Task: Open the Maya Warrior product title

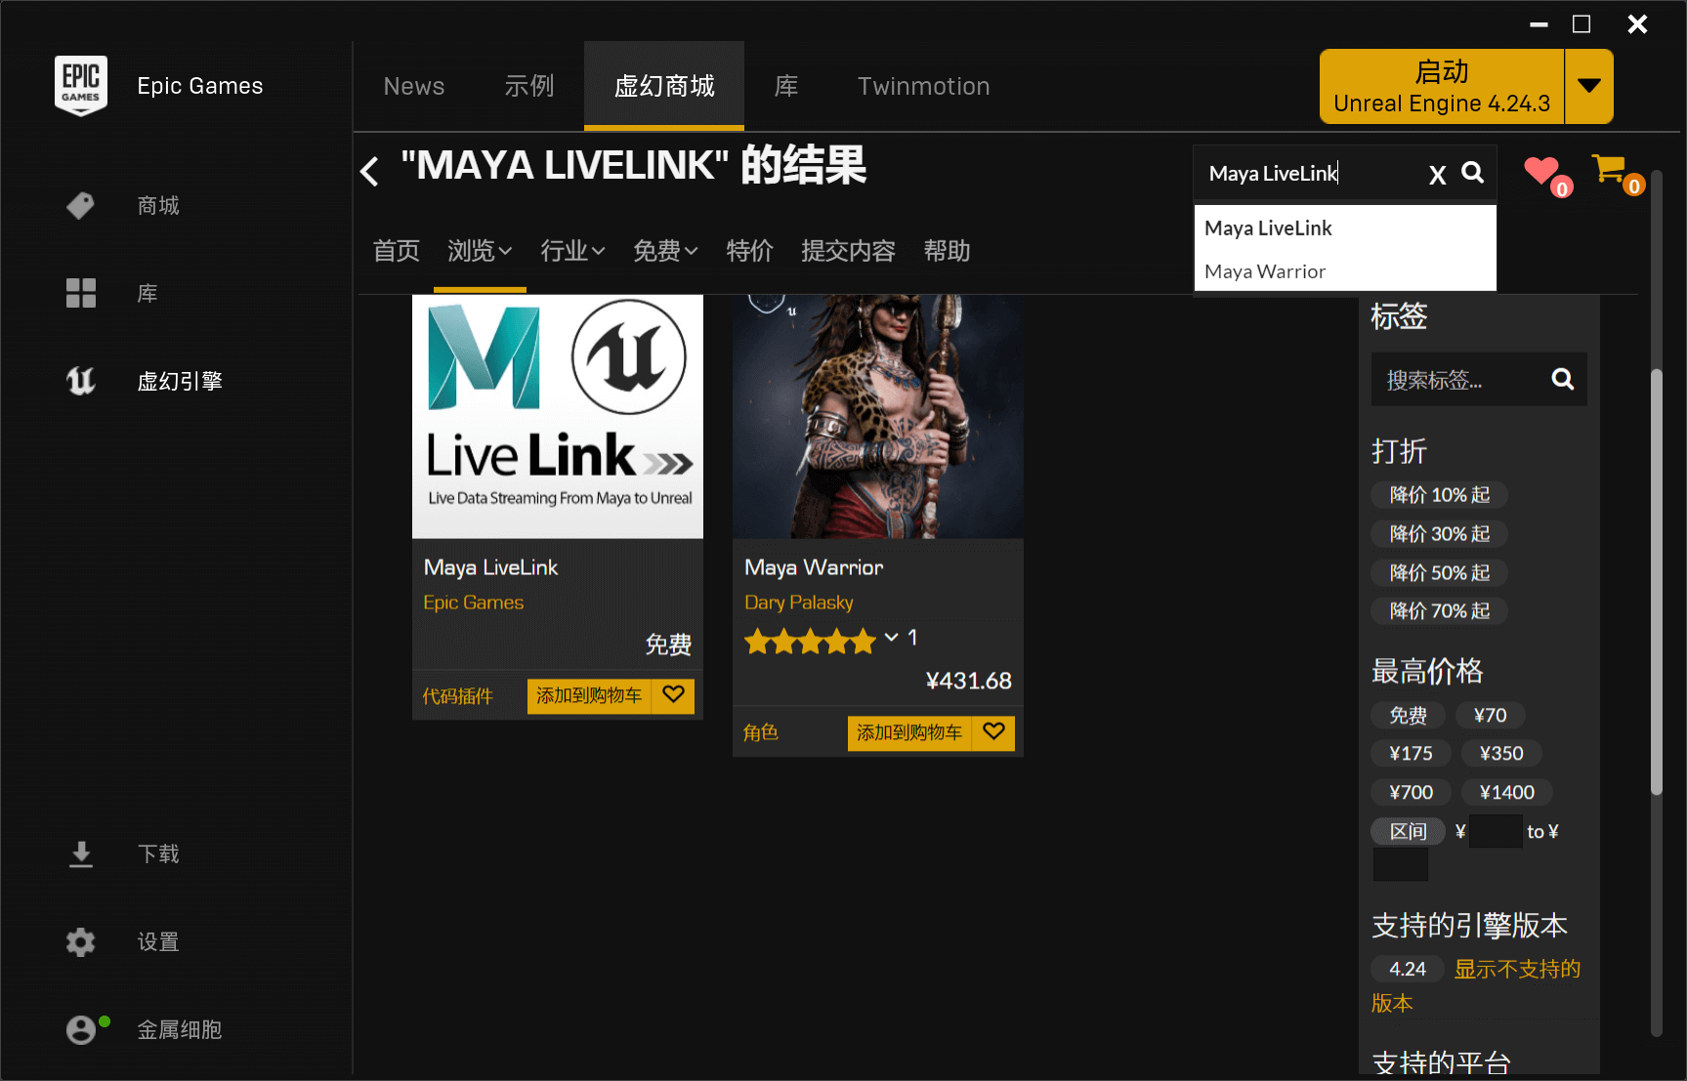Action: (x=814, y=567)
